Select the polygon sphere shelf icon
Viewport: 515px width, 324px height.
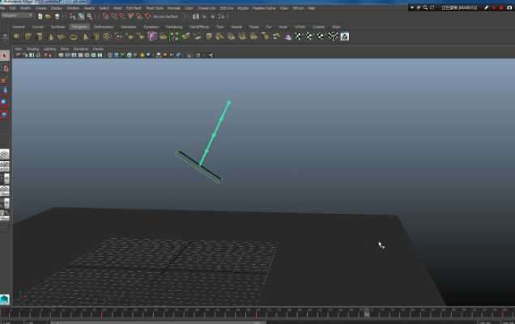pyautogui.click(x=17, y=36)
